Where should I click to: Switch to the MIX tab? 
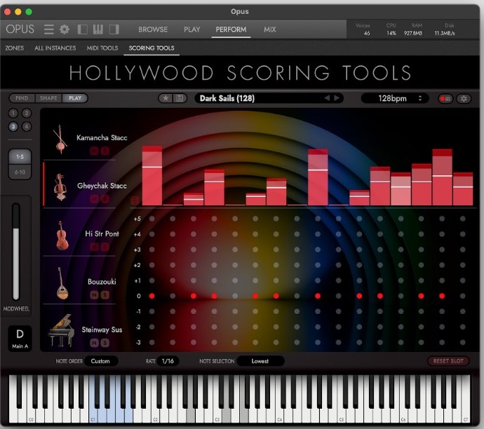click(270, 29)
